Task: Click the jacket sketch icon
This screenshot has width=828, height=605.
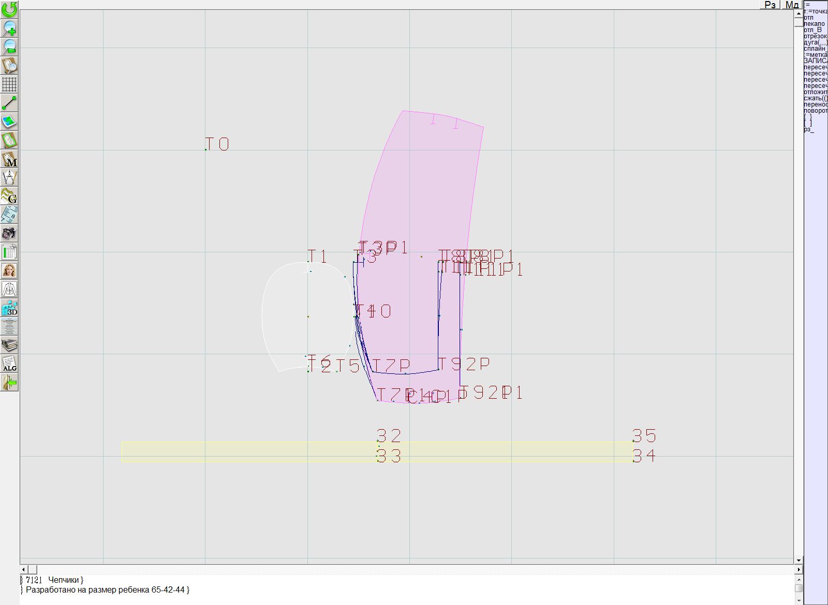Action: click(x=9, y=289)
